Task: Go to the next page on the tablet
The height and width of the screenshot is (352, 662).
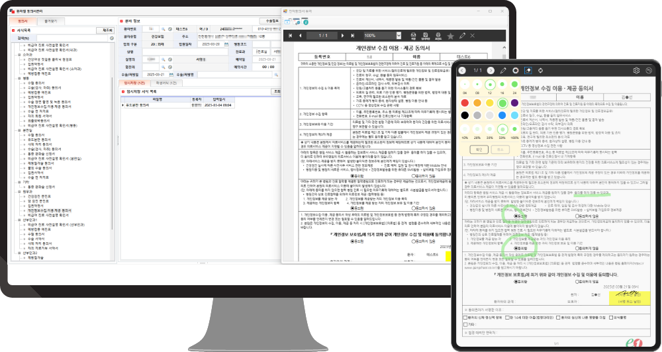Action: [491, 70]
